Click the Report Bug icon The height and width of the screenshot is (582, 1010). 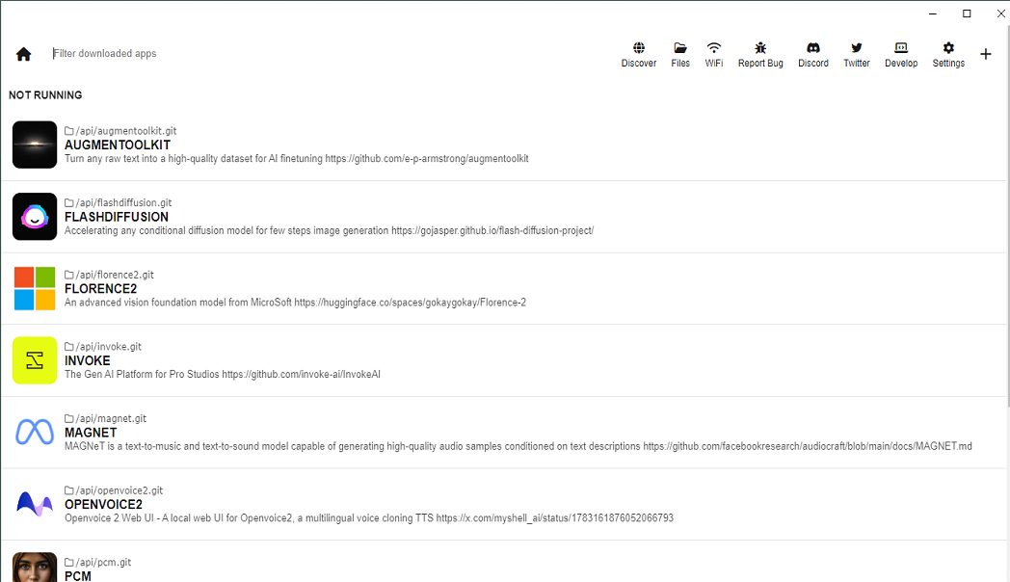pos(760,47)
